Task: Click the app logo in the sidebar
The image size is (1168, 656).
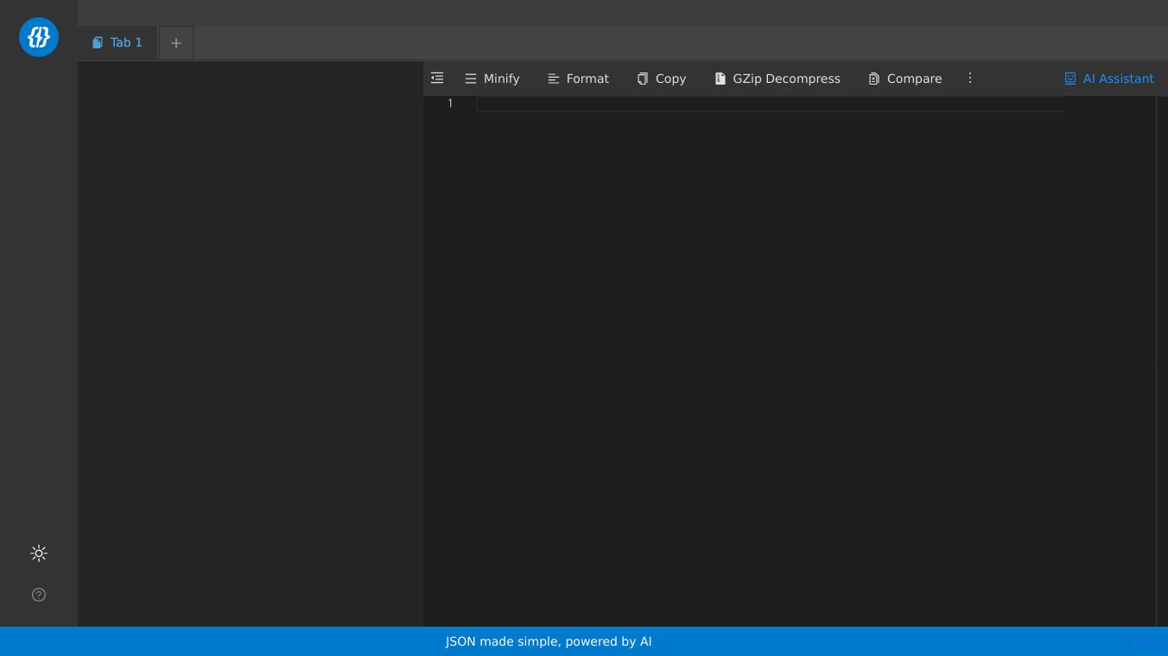Action: point(39,37)
